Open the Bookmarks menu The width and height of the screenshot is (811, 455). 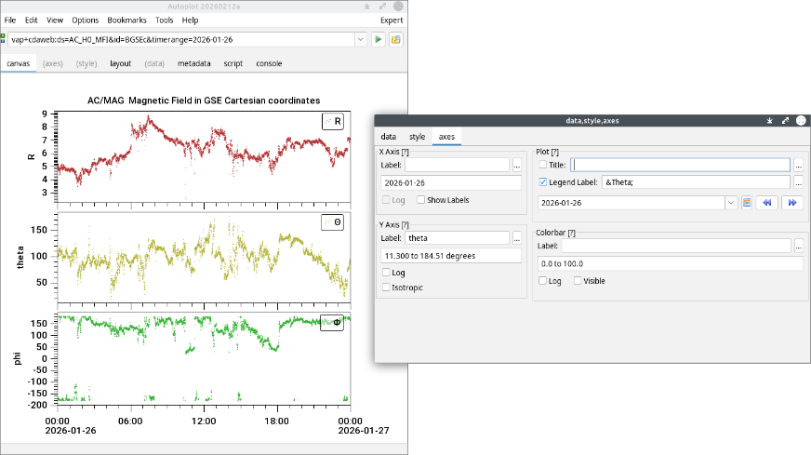(126, 20)
